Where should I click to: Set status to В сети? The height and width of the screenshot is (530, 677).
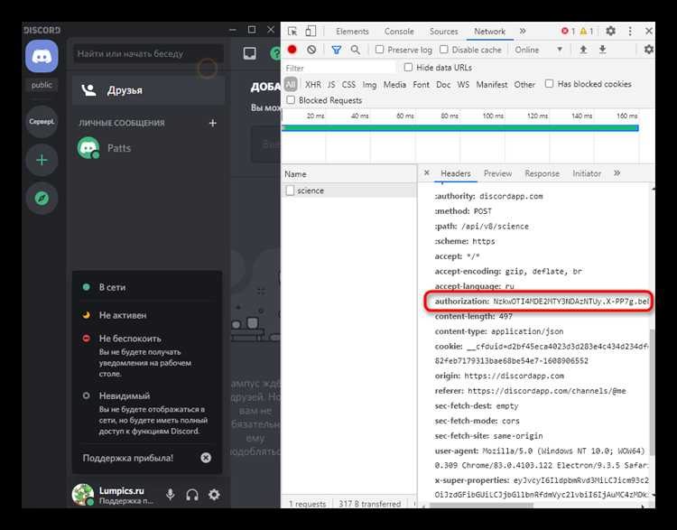(x=147, y=287)
